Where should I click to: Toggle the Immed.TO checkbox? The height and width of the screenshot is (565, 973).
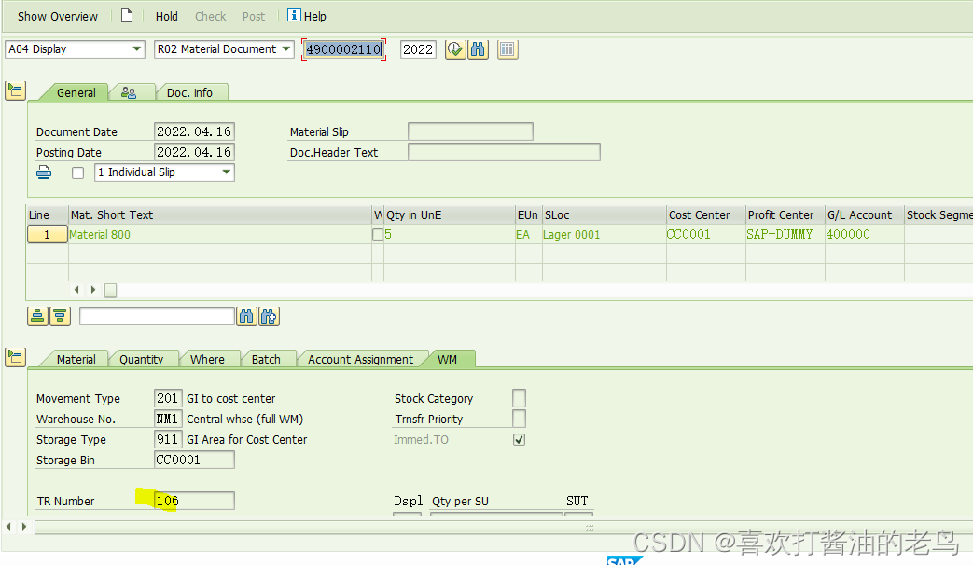[519, 439]
